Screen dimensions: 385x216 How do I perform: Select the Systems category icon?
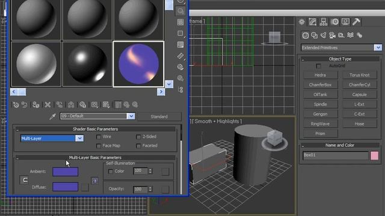point(359,35)
